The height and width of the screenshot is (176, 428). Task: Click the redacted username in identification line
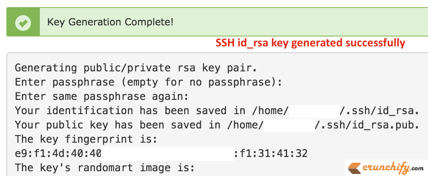(x=314, y=111)
